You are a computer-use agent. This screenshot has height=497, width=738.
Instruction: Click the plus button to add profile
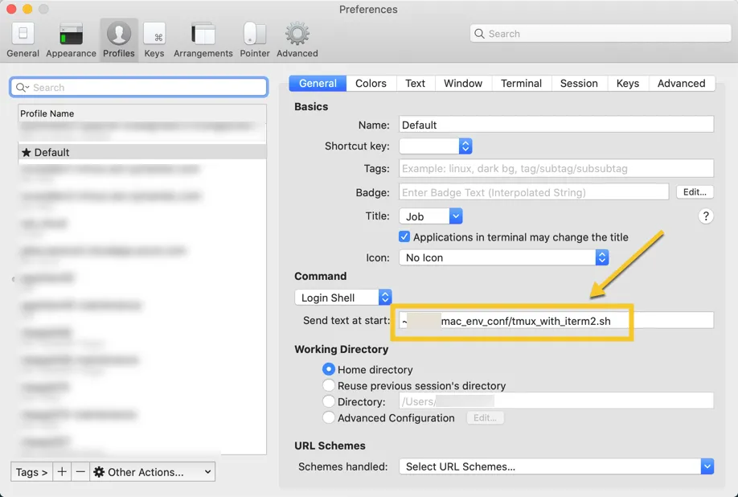coord(62,472)
